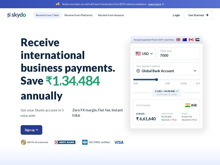Expand the Global Bank Account payment method dropdown

(166, 69)
